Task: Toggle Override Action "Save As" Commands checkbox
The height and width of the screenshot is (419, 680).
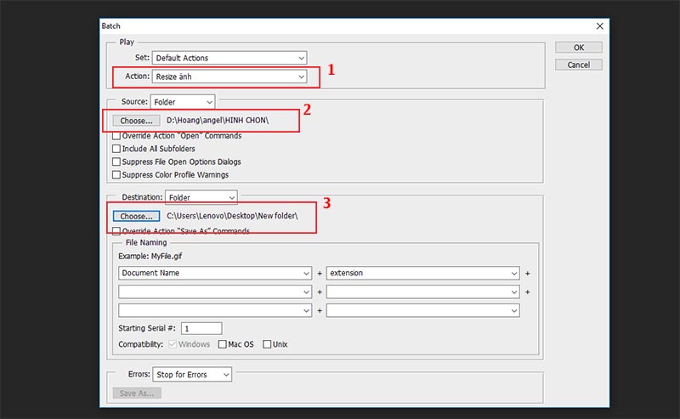Action: pyautogui.click(x=116, y=231)
